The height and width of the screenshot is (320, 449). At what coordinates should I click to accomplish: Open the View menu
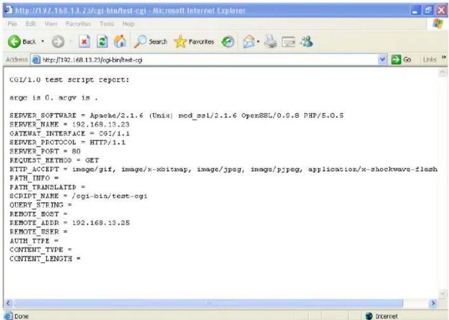(x=51, y=24)
